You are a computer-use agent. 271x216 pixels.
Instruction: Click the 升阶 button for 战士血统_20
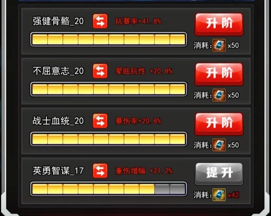pos(219,124)
